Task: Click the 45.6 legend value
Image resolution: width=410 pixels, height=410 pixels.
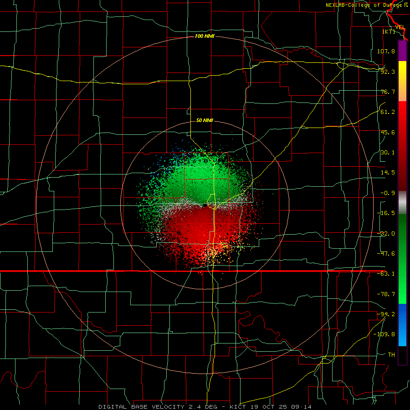Action: point(388,132)
